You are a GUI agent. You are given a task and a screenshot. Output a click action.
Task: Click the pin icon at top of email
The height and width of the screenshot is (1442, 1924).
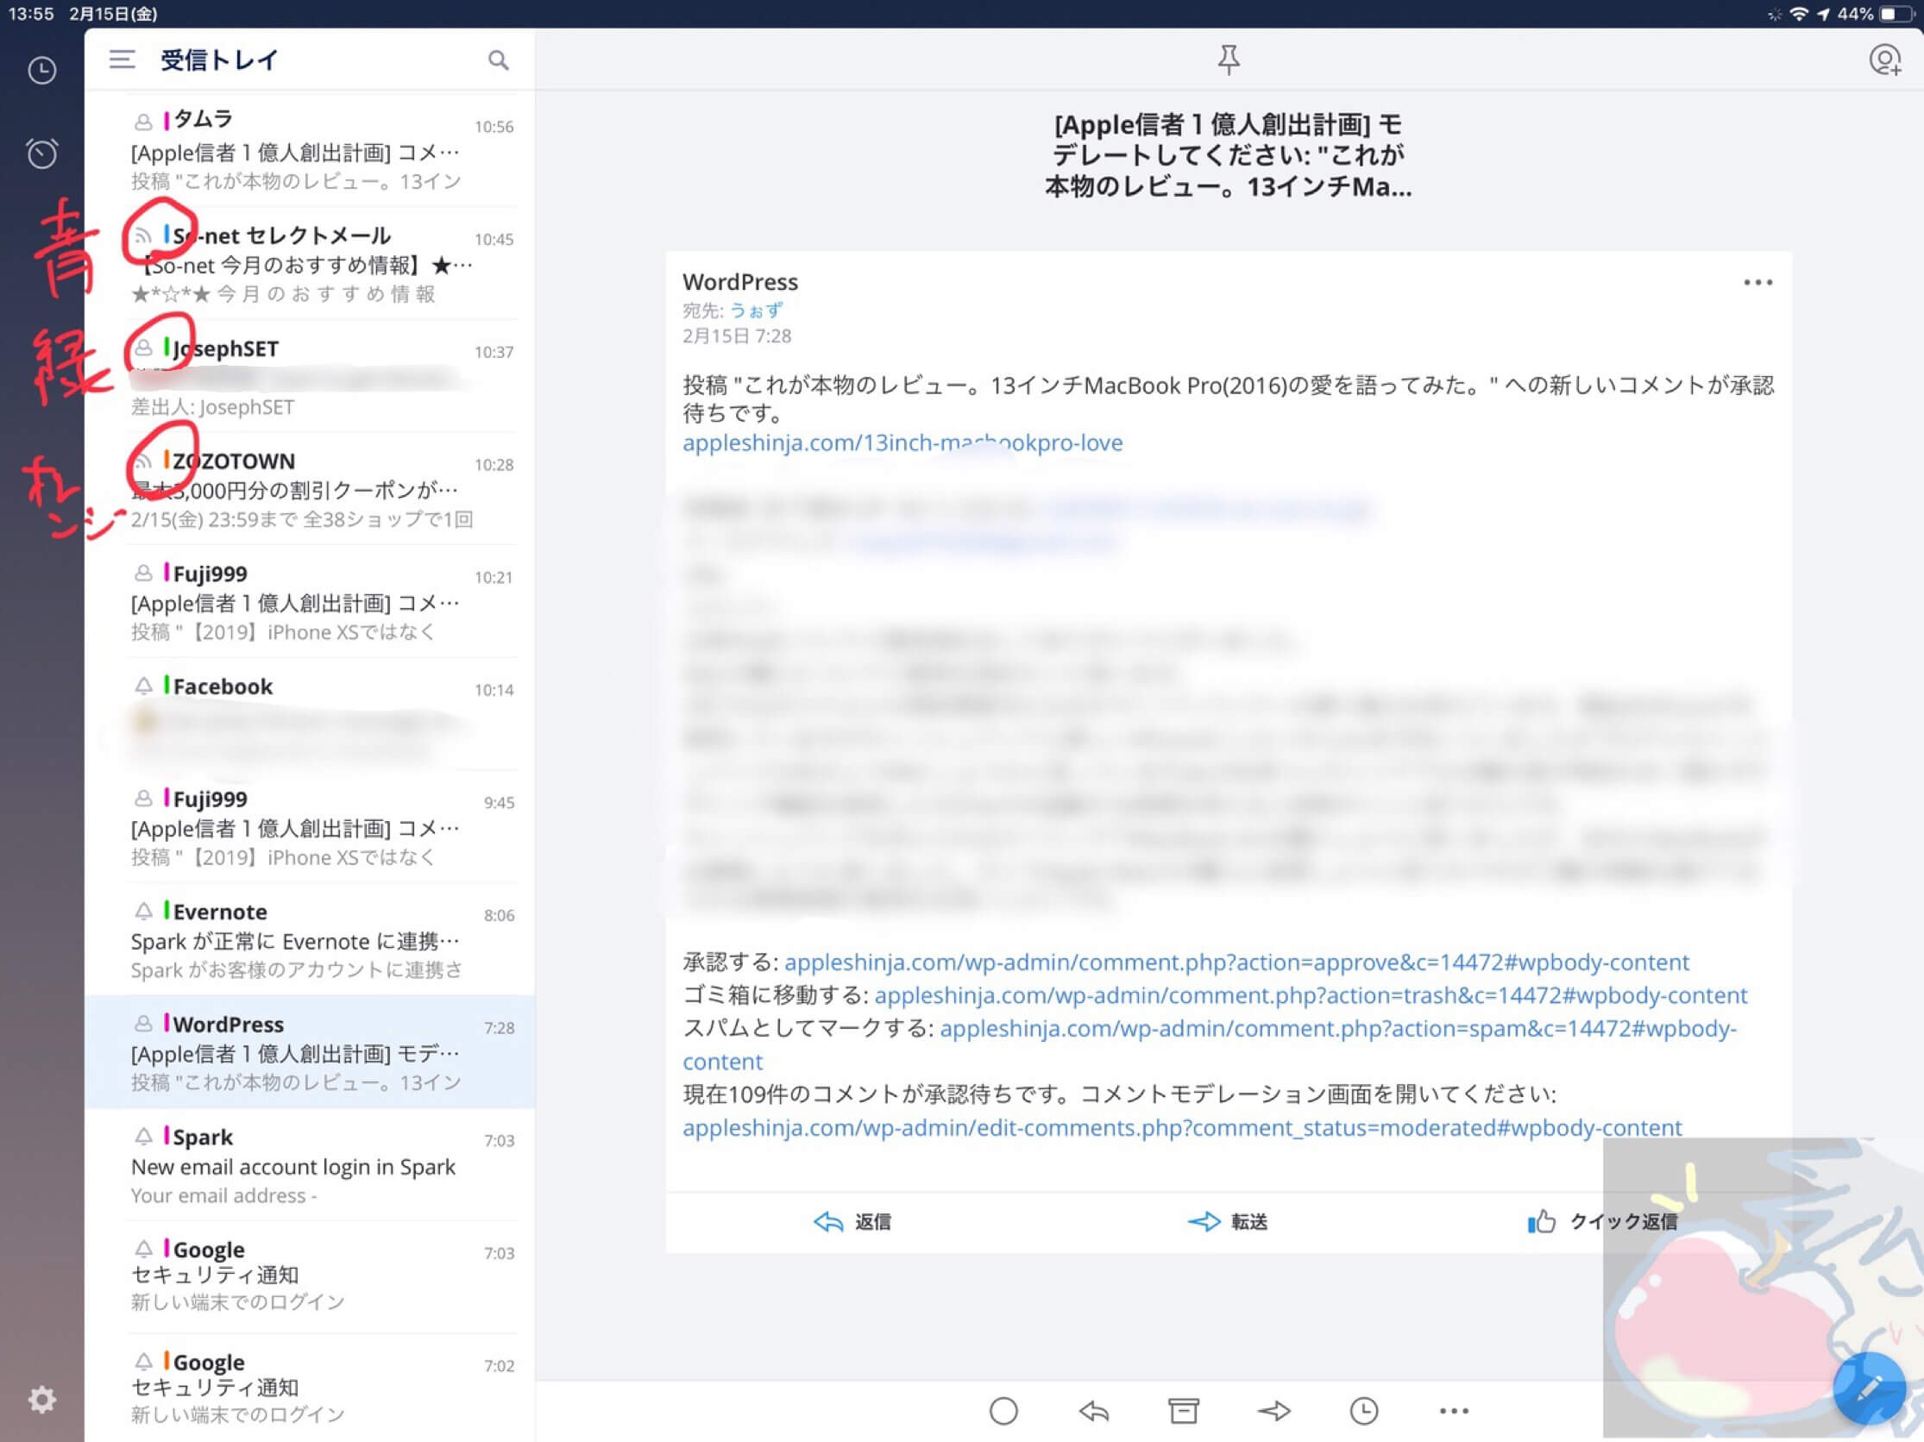pos(1227,60)
